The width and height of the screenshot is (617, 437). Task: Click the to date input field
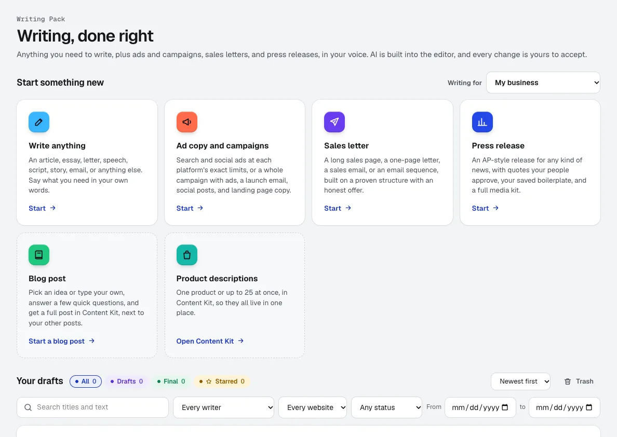coord(564,407)
